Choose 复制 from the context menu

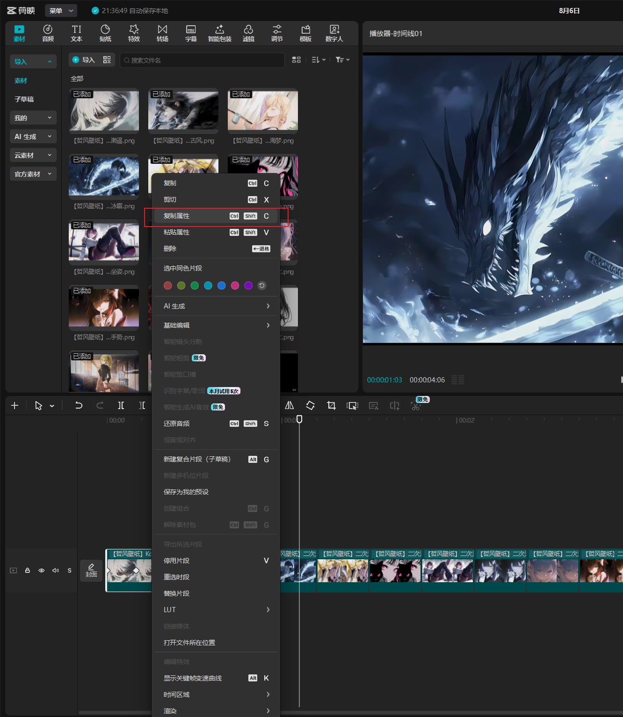[x=216, y=183]
